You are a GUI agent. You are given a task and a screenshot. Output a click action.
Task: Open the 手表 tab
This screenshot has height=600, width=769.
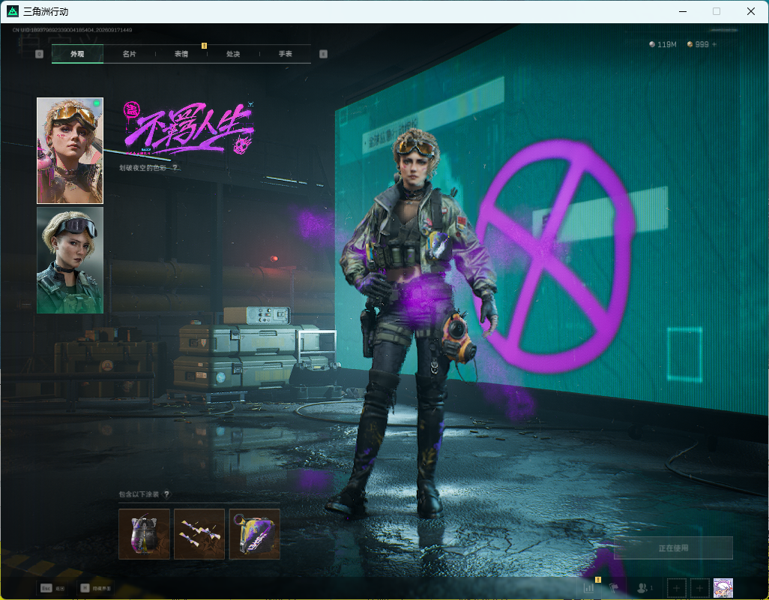click(286, 54)
